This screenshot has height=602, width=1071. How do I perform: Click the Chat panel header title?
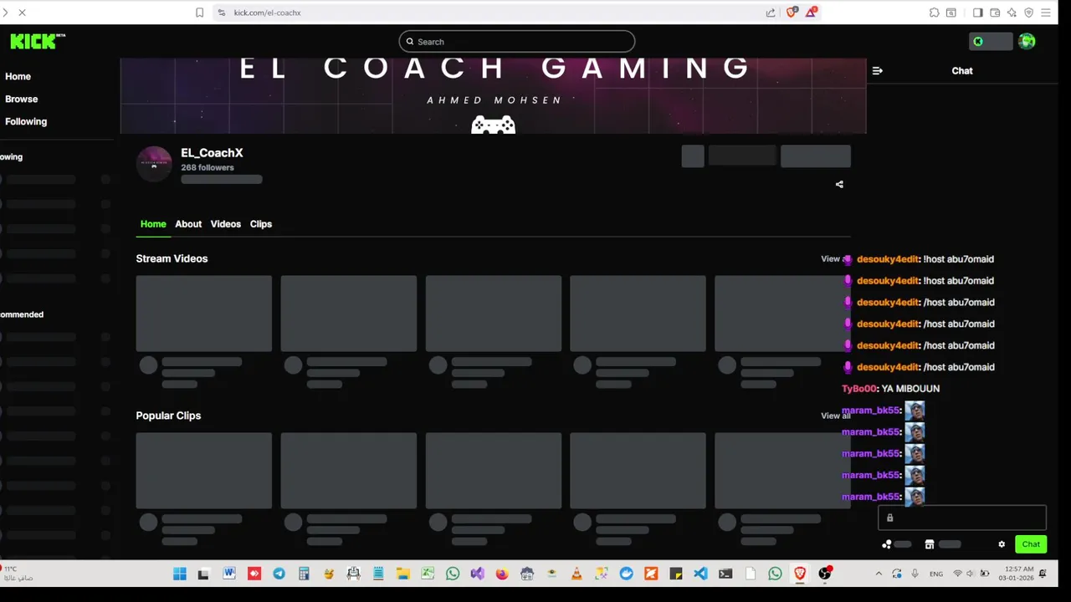pyautogui.click(x=962, y=71)
